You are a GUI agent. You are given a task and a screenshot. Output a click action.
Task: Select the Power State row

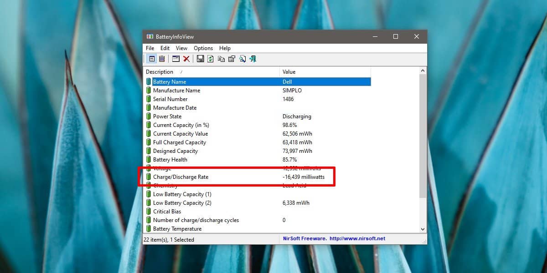coord(257,116)
